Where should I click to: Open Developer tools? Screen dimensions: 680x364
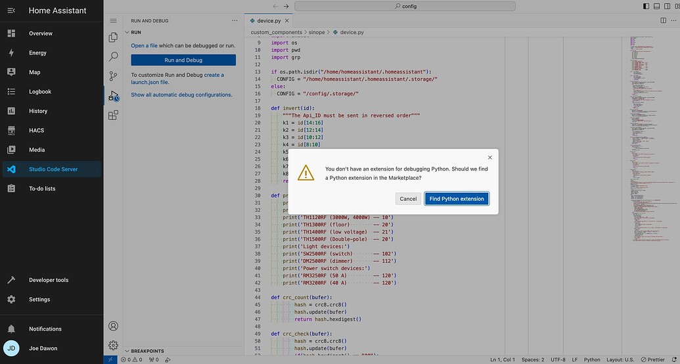coord(52,280)
